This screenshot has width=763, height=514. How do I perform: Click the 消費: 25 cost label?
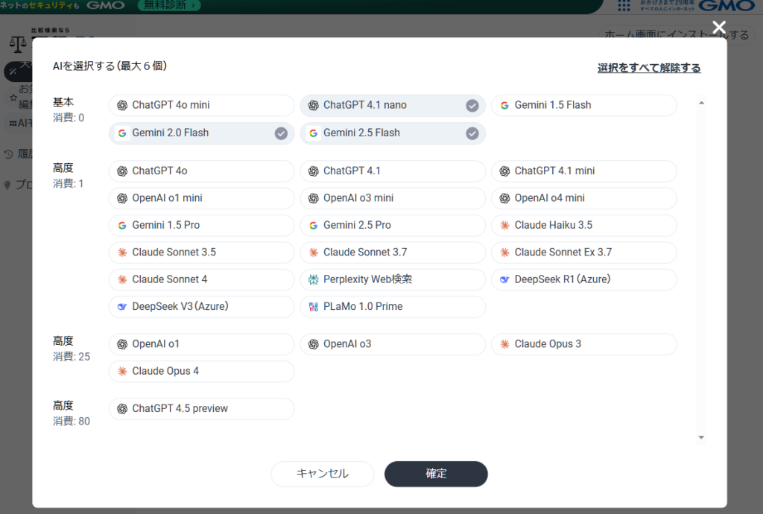[x=72, y=356]
